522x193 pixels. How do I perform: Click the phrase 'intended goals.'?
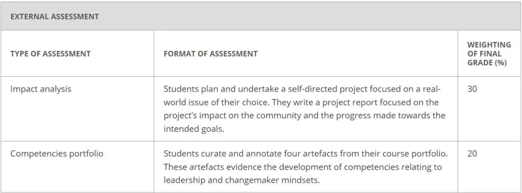194,129
